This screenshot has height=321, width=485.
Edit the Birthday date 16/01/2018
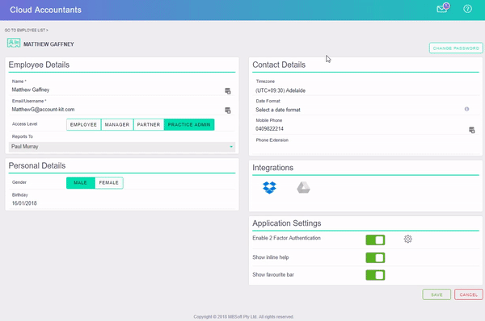(x=122, y=203)
